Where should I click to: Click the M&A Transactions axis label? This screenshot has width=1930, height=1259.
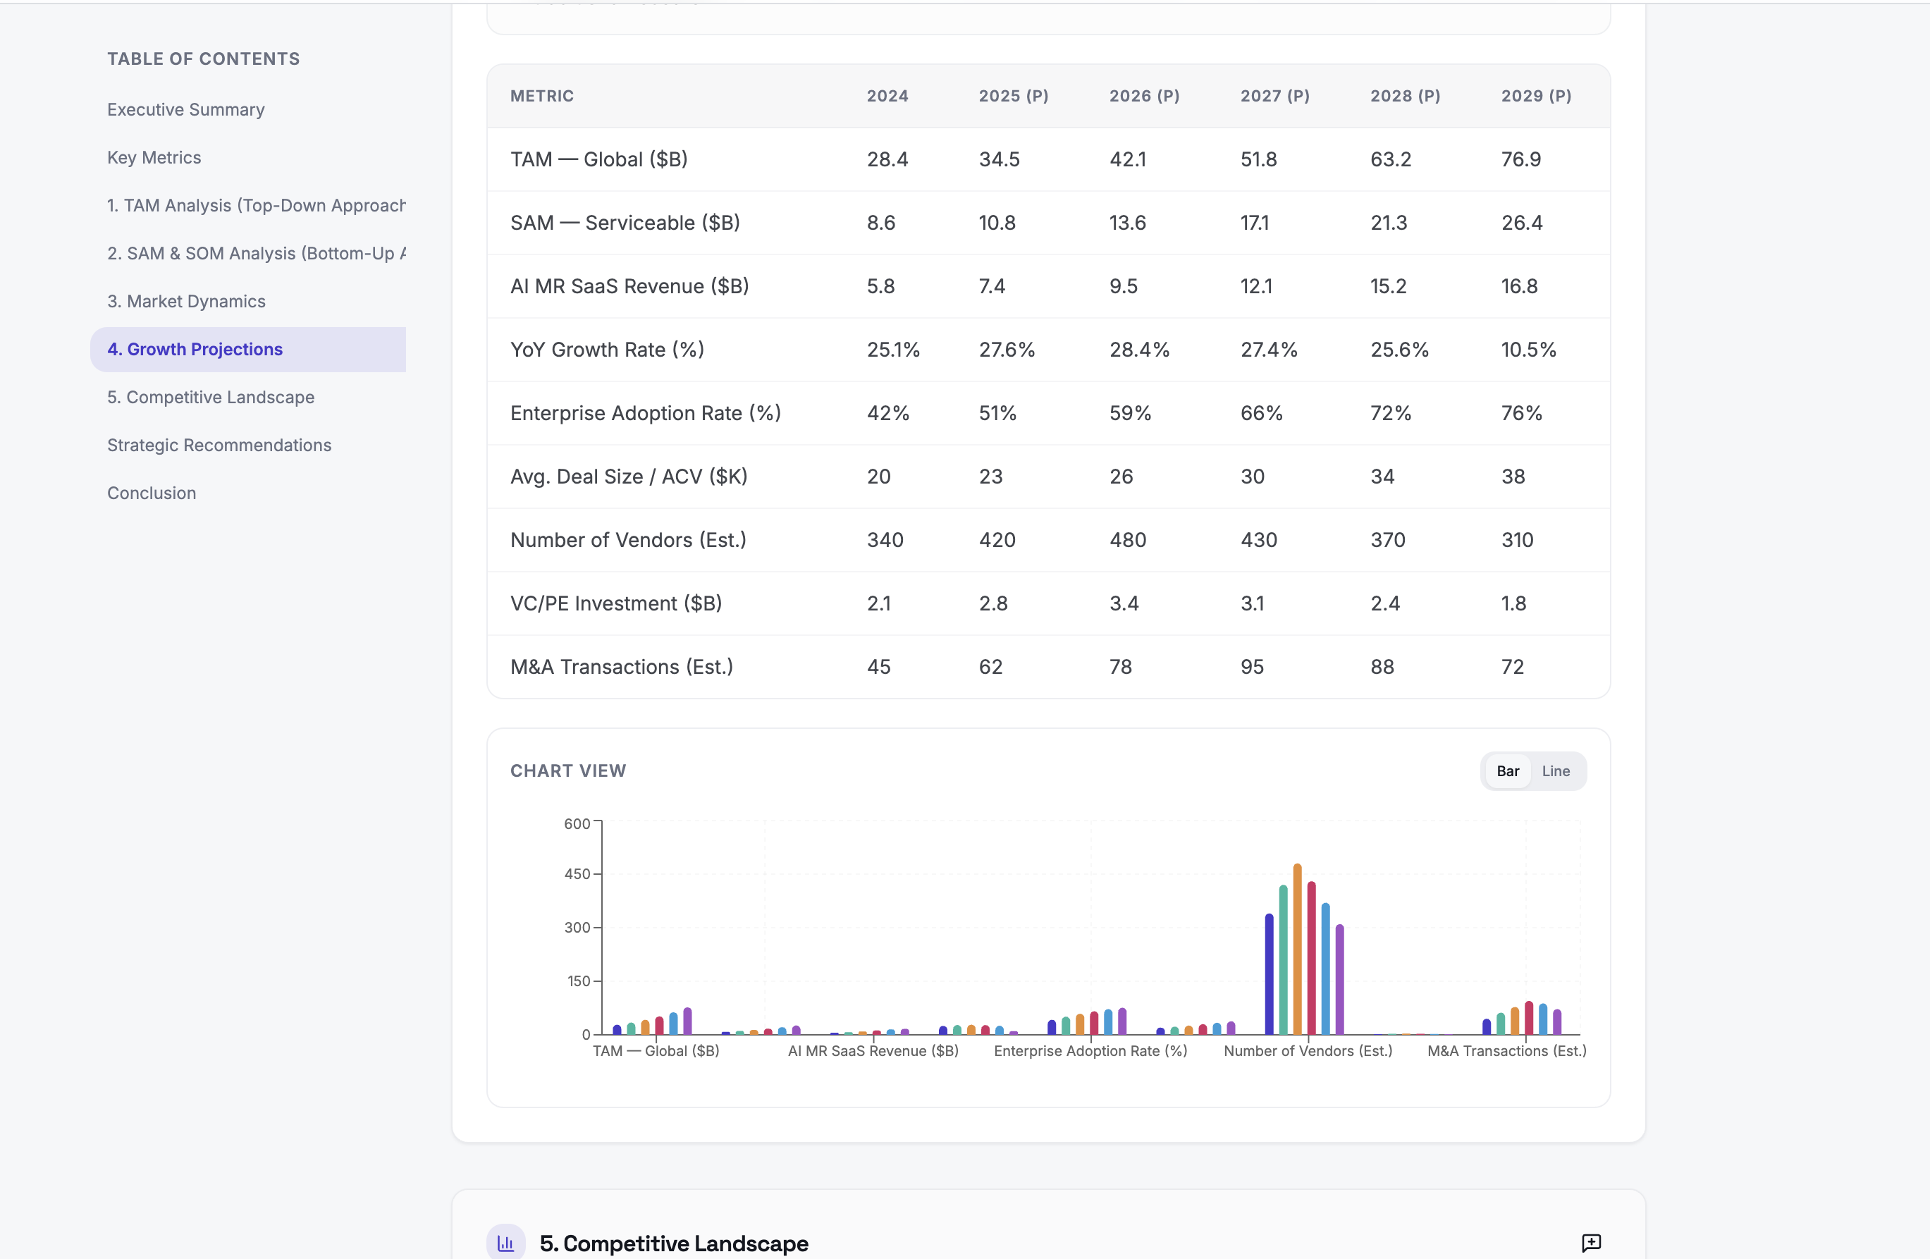pos(1506,1050)
